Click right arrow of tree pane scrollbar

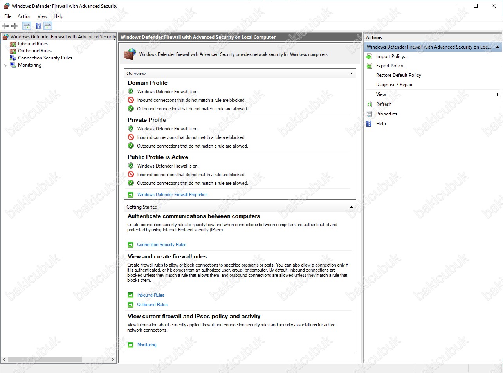(x=113, y=359)
